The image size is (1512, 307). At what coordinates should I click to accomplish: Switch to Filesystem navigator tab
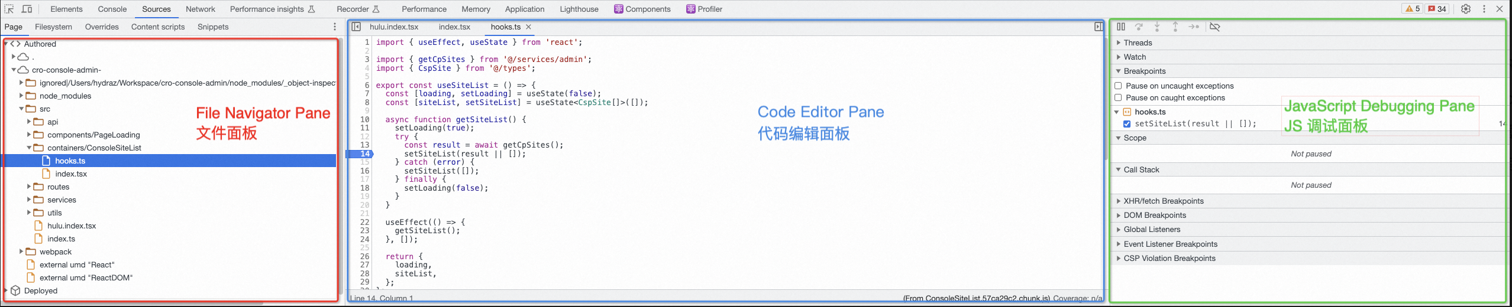click(53, 27)
